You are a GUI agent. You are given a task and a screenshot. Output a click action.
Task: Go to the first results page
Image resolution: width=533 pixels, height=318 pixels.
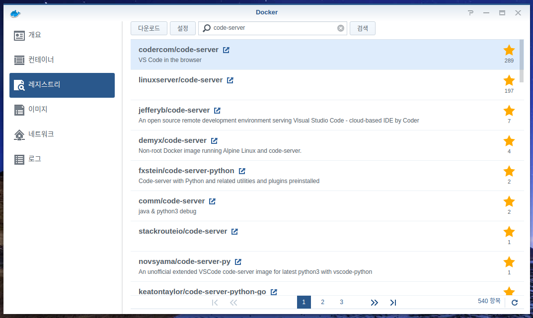[x=215, y=303]
